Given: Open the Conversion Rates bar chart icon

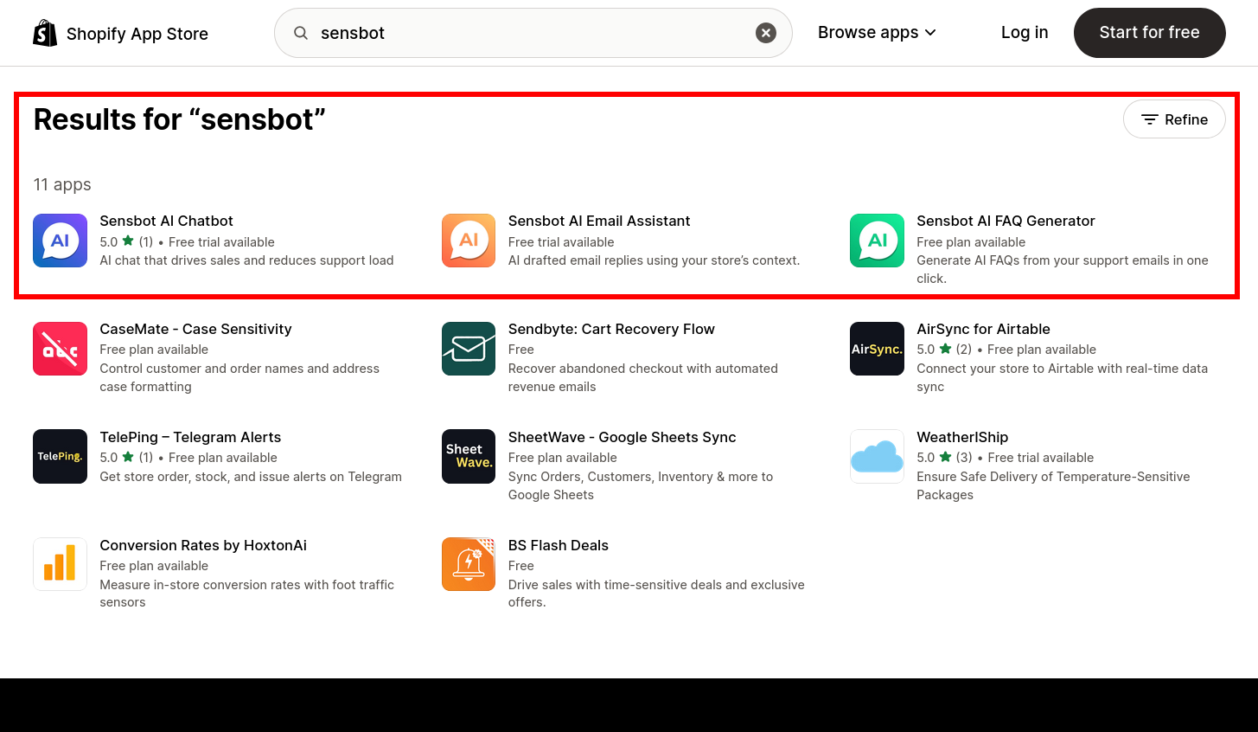Looking at the screenshot, I should coord(60,564).
